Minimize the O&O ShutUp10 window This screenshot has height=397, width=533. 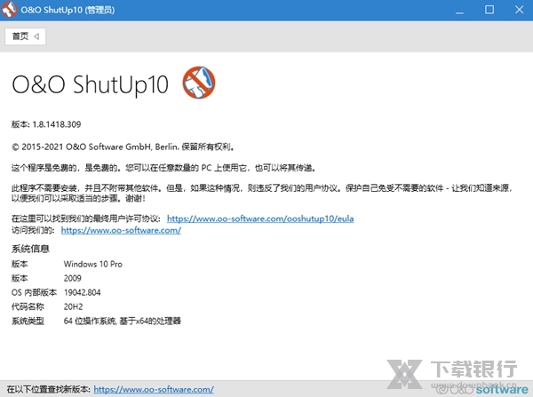pyautogui.click(x=459, y=10)
